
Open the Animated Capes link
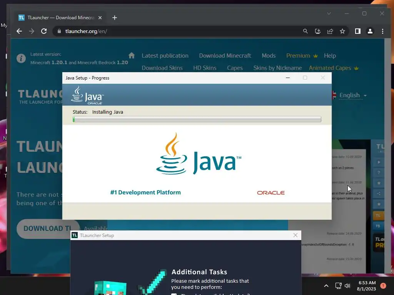[334, 68]
